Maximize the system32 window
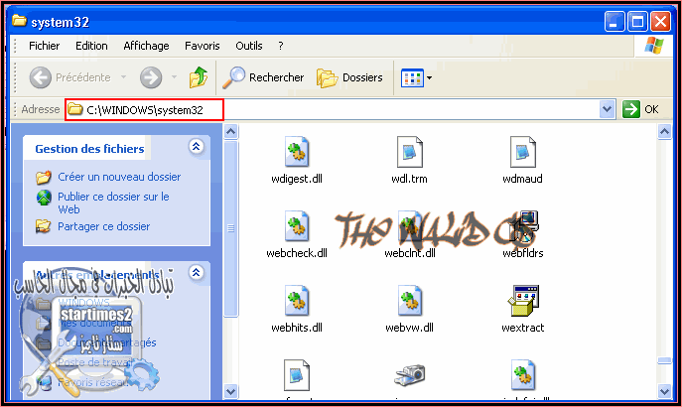 (x=637, y=21)
